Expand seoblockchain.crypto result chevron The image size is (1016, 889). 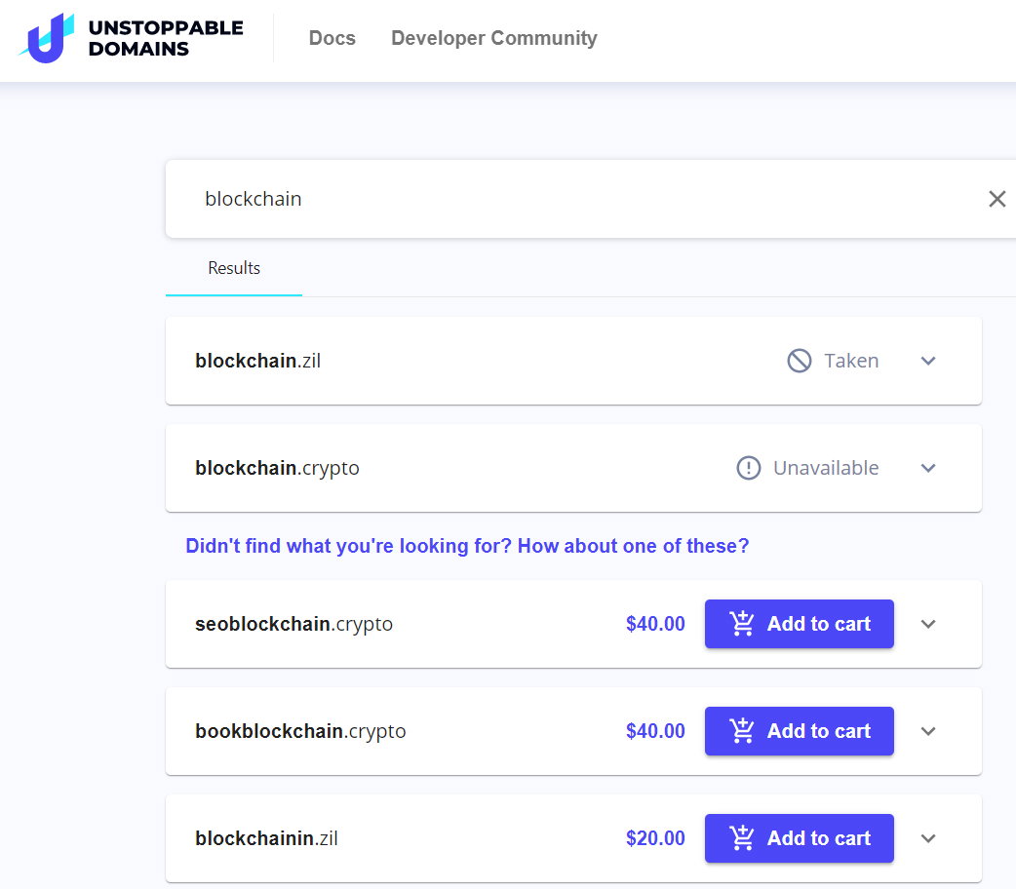tap(928, 624)
